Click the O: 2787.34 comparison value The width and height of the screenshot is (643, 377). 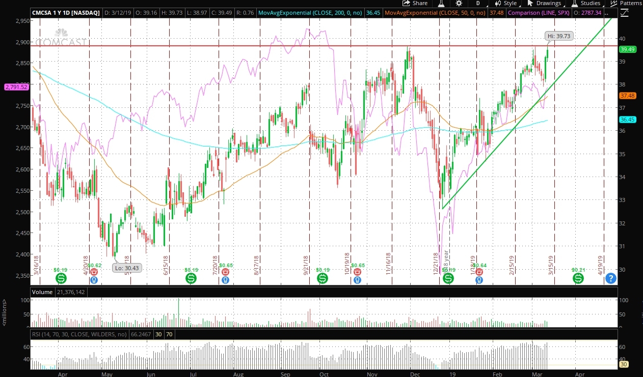(587, 12)
